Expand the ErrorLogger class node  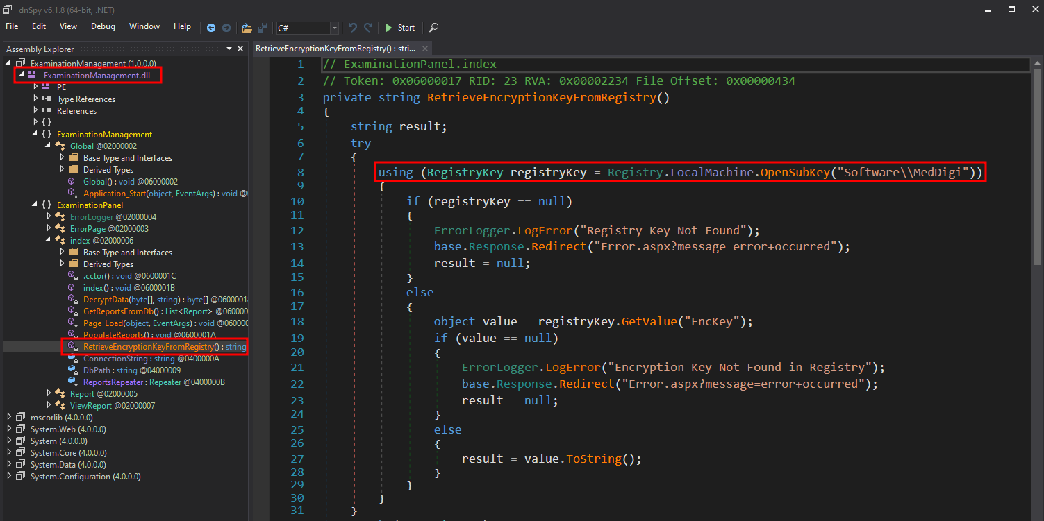coord(49,217)
